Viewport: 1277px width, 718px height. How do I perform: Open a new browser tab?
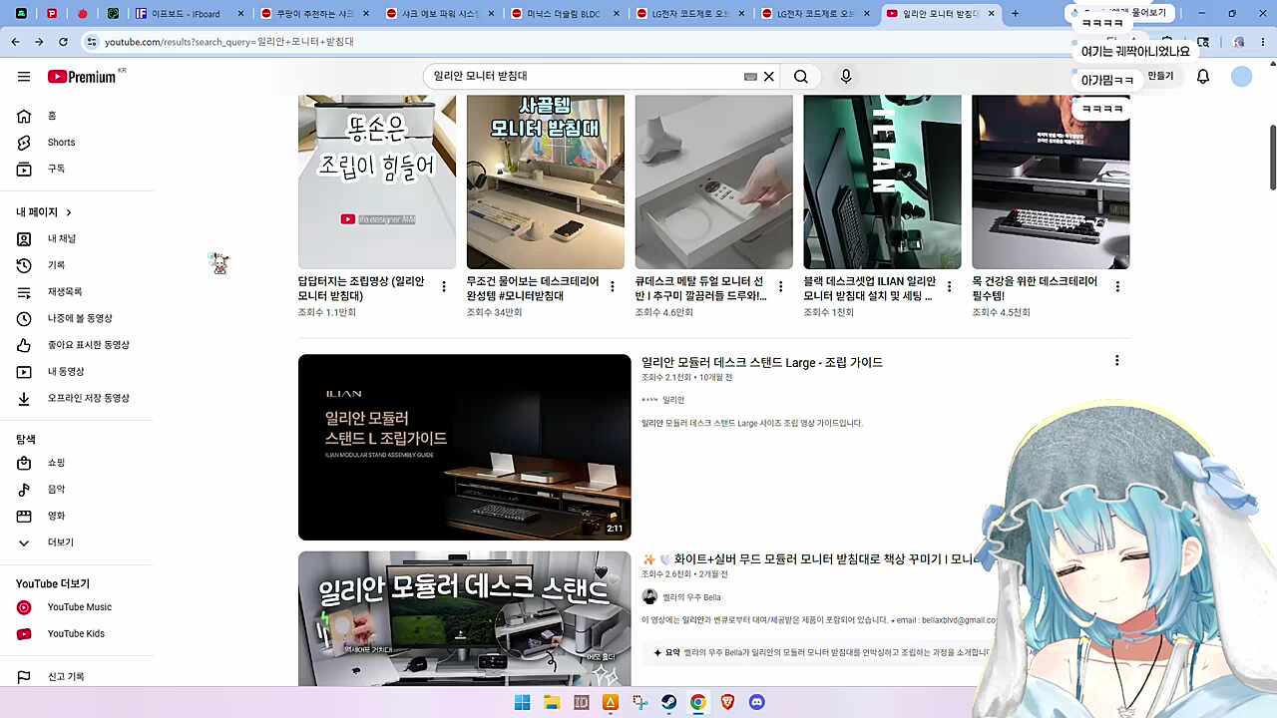[x=1016, y=14]
